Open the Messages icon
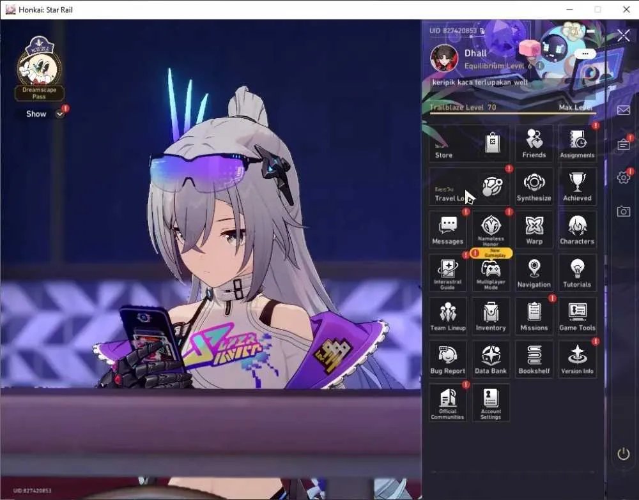The image size is (639, 500). [x=447, y=230]
